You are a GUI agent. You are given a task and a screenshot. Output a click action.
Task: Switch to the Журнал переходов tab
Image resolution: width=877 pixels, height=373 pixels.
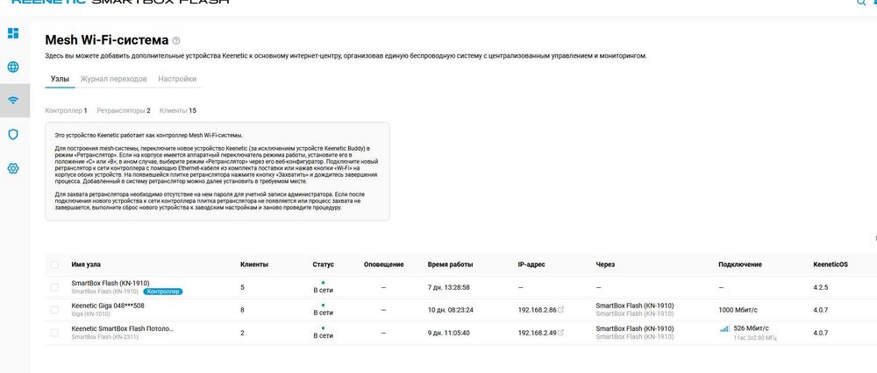113,79
